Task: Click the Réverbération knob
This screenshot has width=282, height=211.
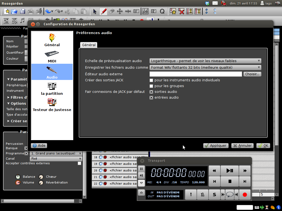Action: tap(41, 183)
